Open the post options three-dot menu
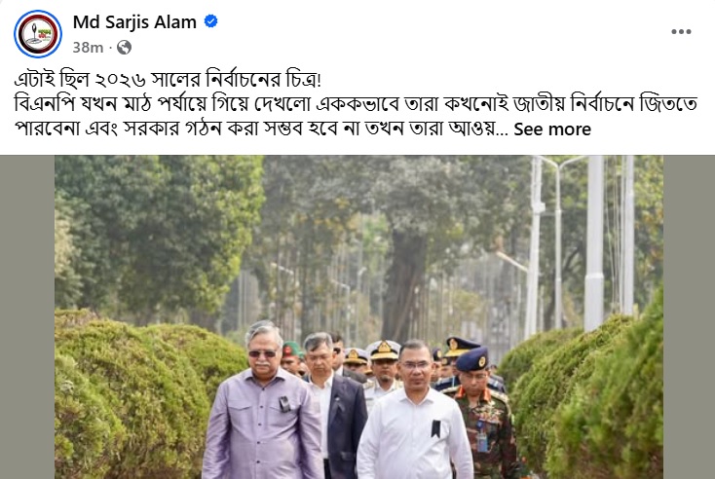Screen dimensions: 715x479 (x=681, y=31)
